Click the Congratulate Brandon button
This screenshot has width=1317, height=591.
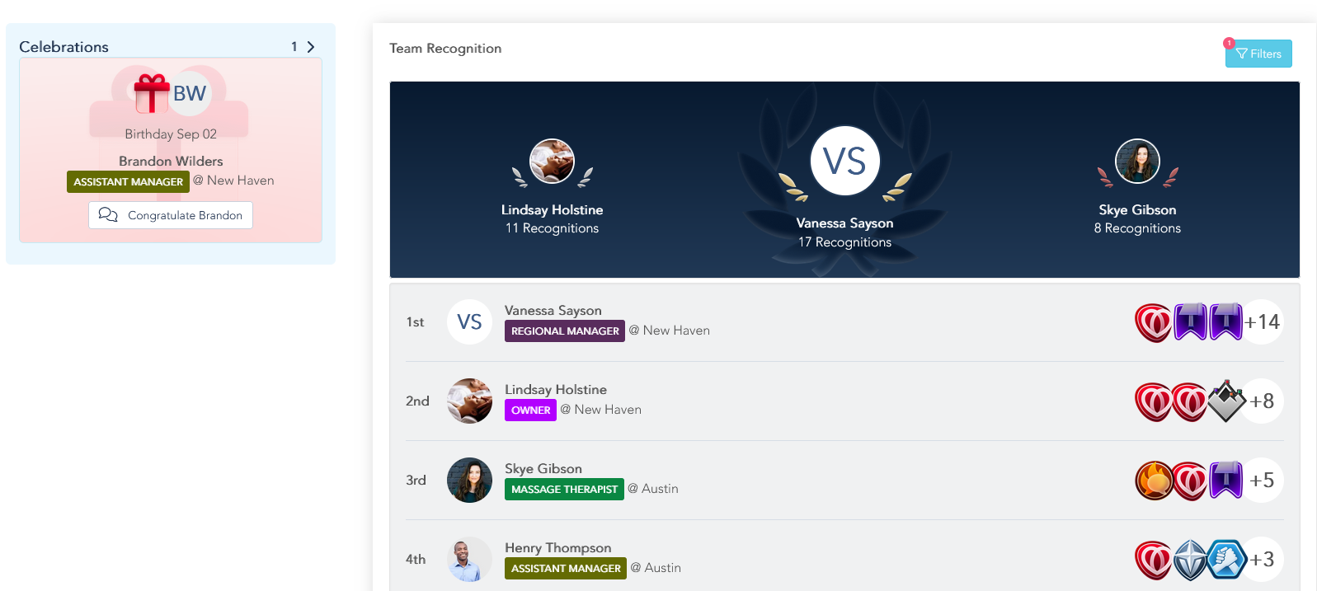[x=171, y=215]
